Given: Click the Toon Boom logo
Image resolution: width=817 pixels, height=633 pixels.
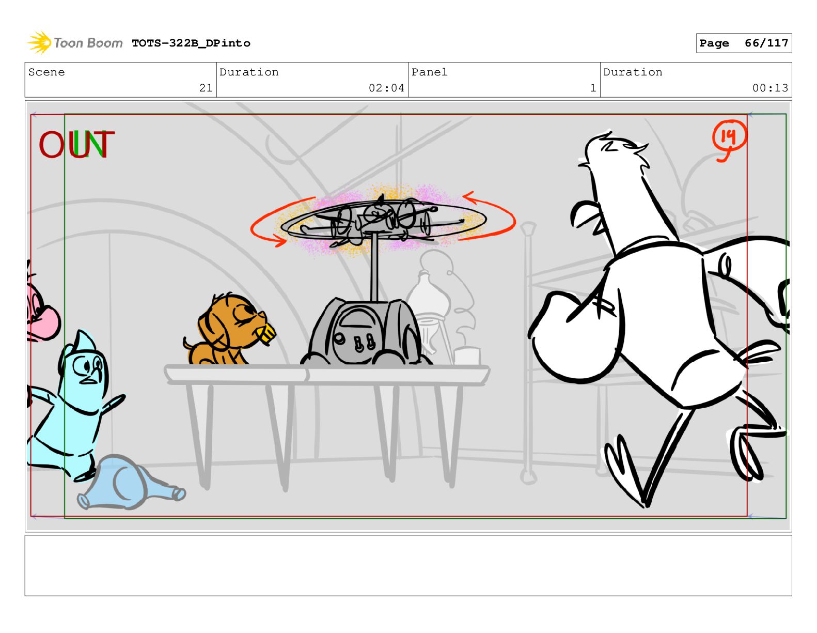Looking at the screenshot, I should (75, 43).
